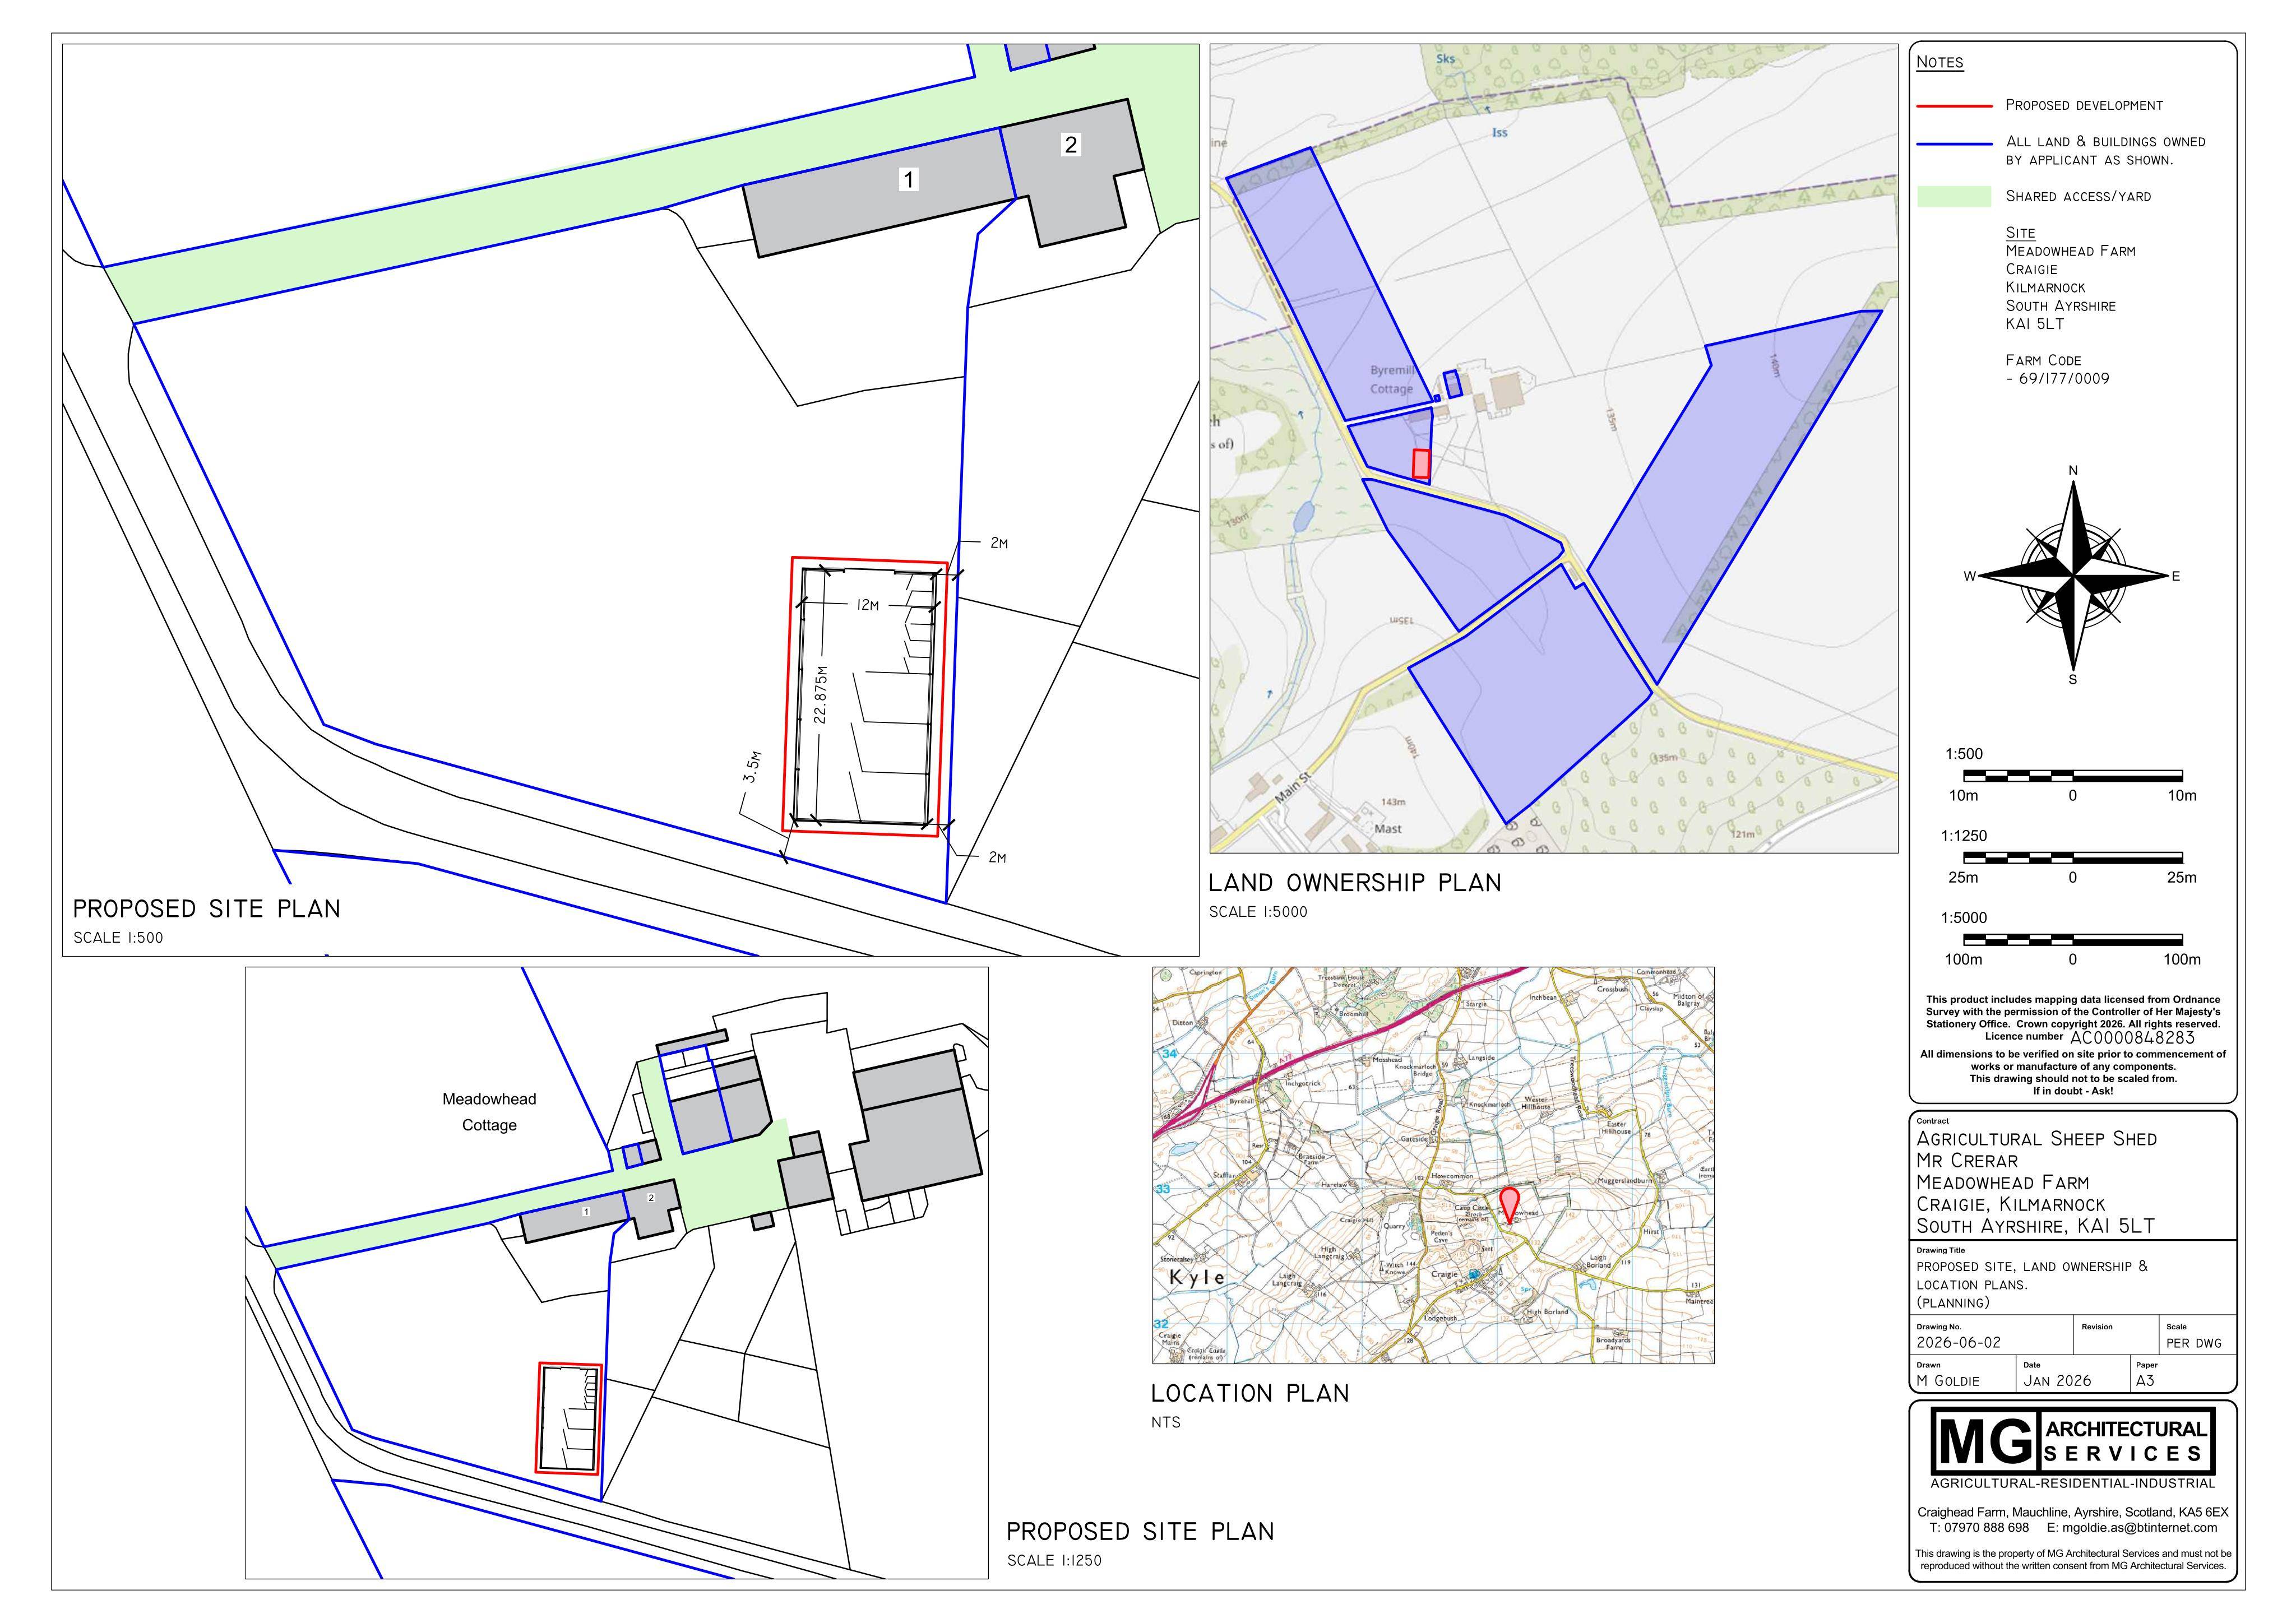
Task: Click the red Proposed Development legend line
Action: (x=1954, y=105)
